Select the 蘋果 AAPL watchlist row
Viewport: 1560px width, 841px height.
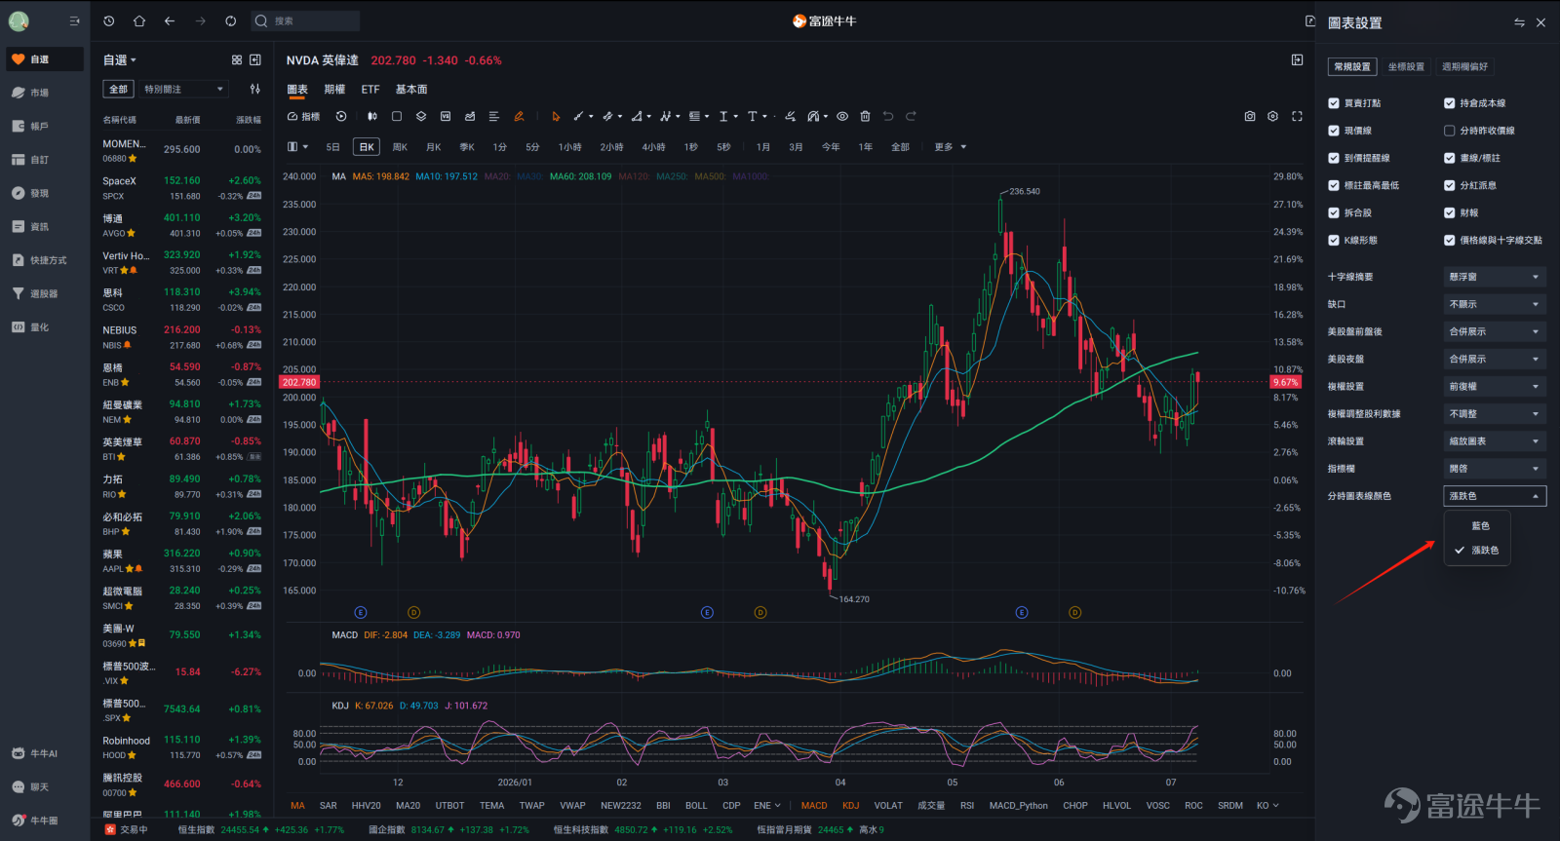click(182, 560)
